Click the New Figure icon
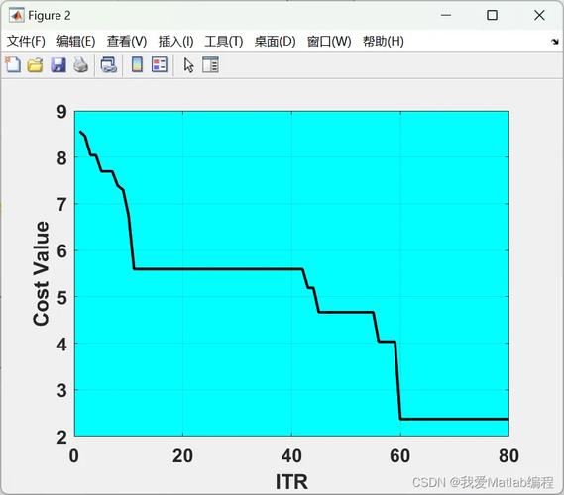This screenshot has height=495, width=564. [13, 65]
